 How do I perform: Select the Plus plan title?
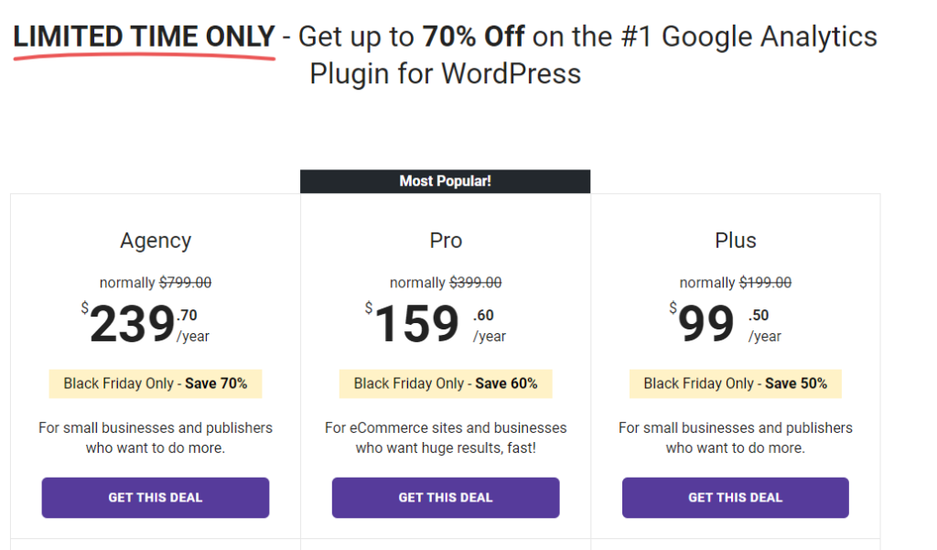pos(736,241)
